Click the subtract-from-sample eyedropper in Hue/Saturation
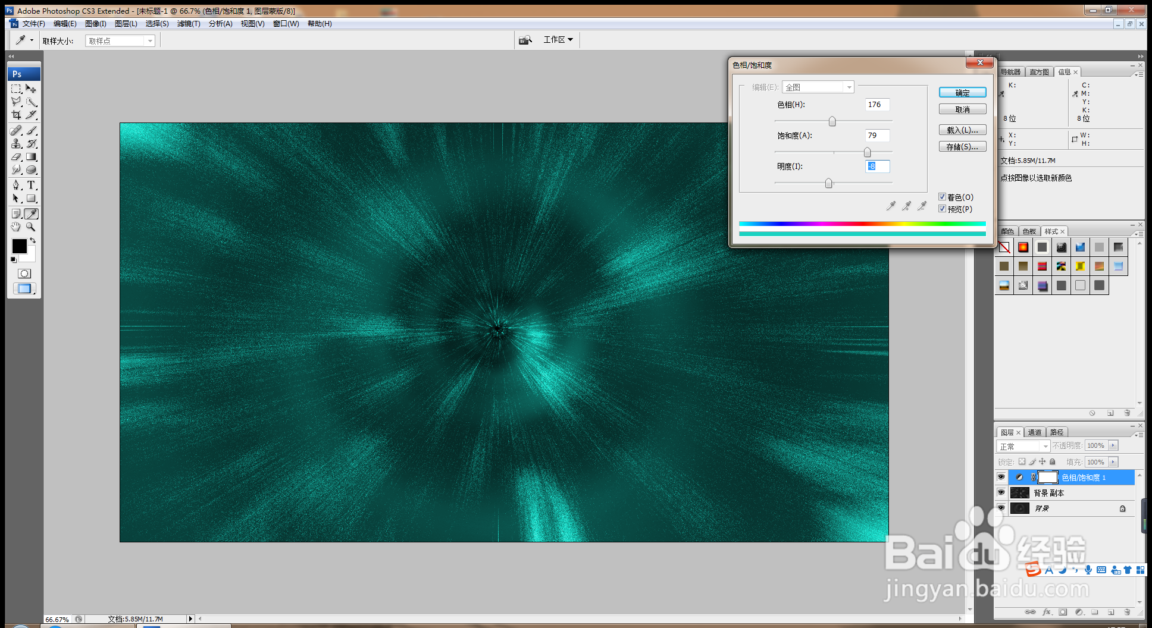The image size is (1152, 628). [x=922, y=206]
